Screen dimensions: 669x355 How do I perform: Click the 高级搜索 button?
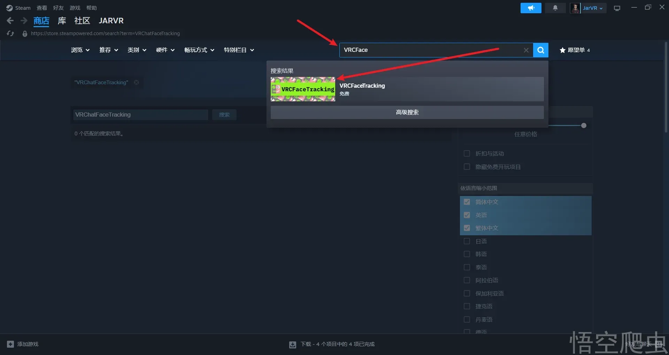[x=407, y=112]
